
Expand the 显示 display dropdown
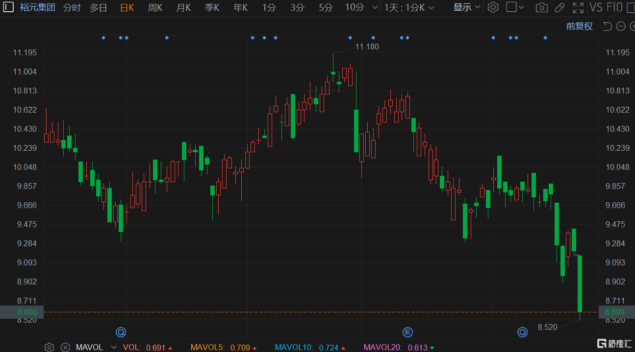click(x=466, y=7)
